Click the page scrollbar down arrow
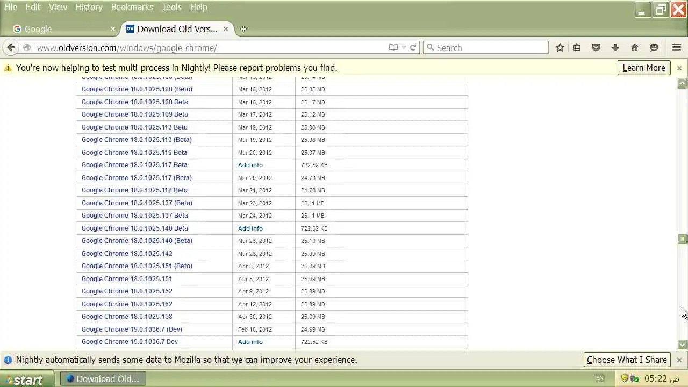Image resolution: width=688 pixels, height=387 pixels. coord(683,345)
